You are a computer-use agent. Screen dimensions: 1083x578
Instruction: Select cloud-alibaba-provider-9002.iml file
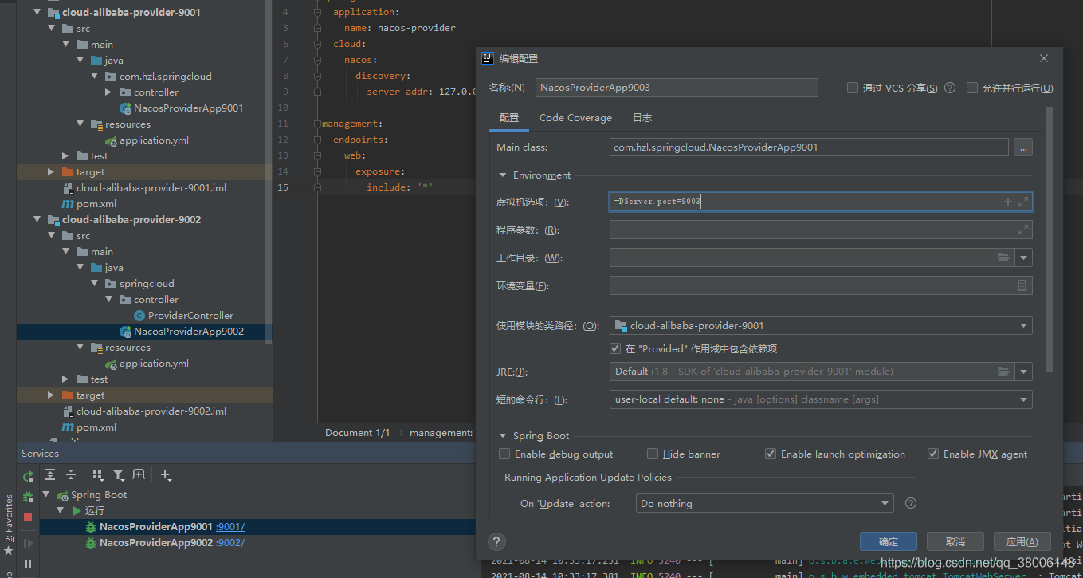[151, 411]
